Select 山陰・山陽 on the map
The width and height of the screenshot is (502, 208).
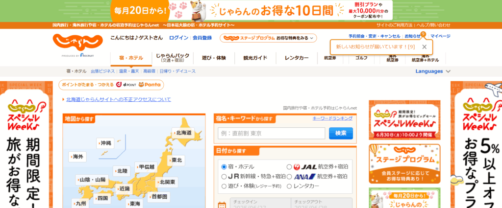point(92,180)
